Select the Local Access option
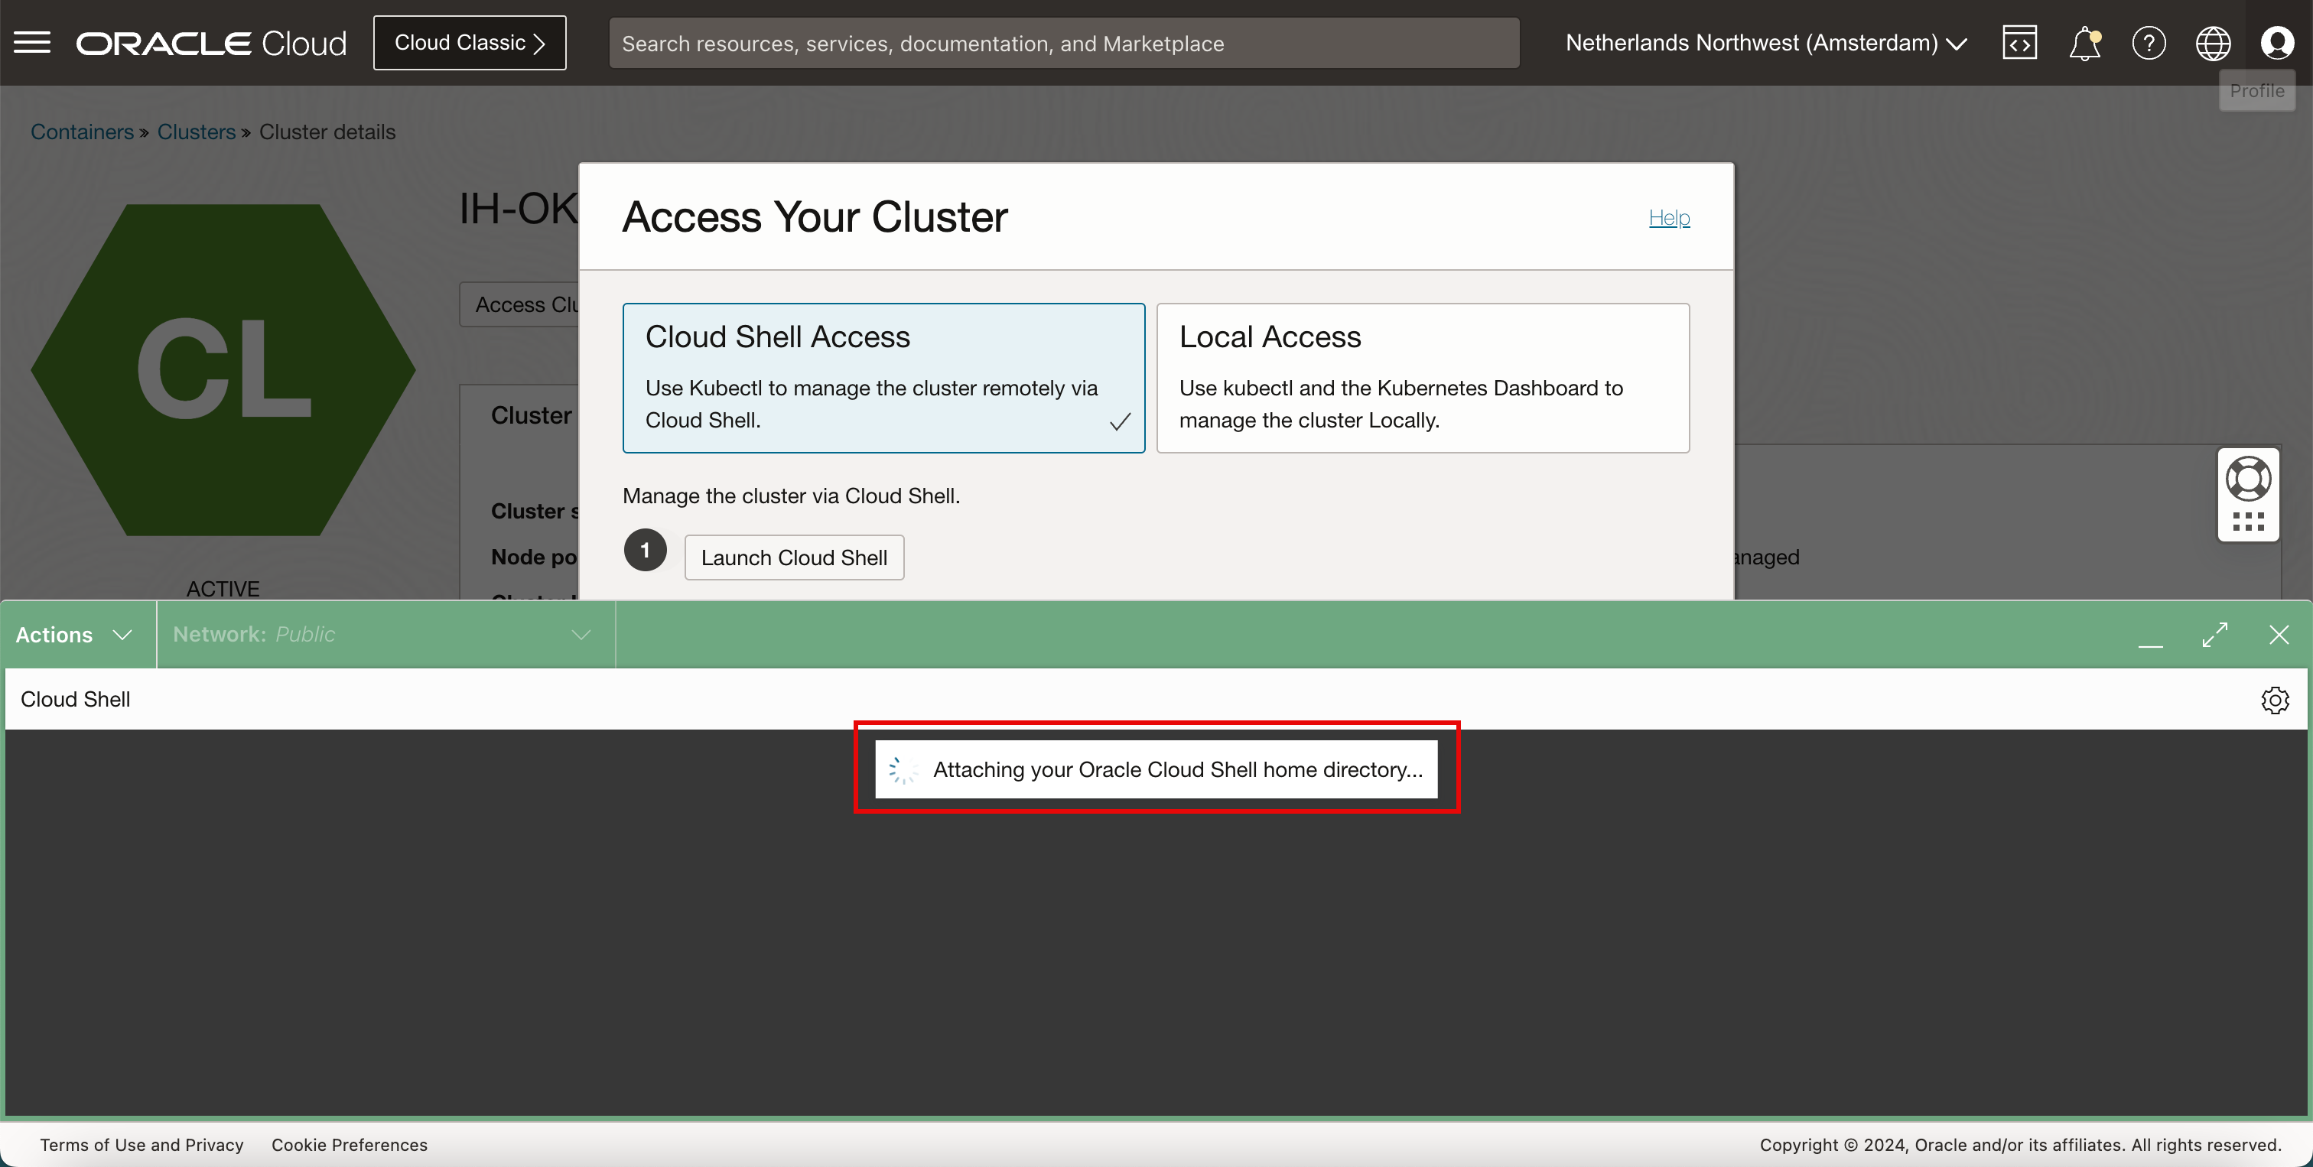Screen dimensions: 2313x1167 click(1422, 377)
